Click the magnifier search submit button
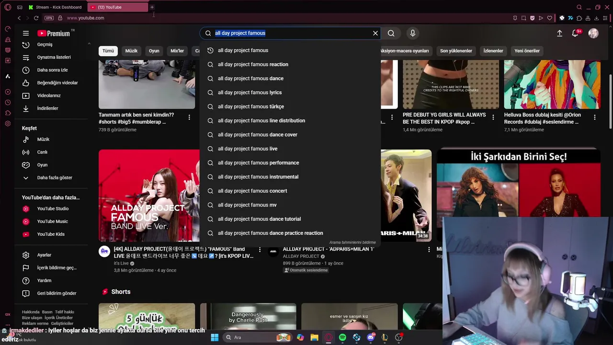This screenshot has height=345, width=613. pos(391,33)
